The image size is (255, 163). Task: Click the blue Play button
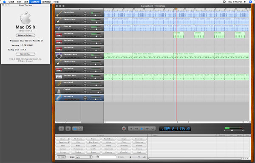pos(142,129)
